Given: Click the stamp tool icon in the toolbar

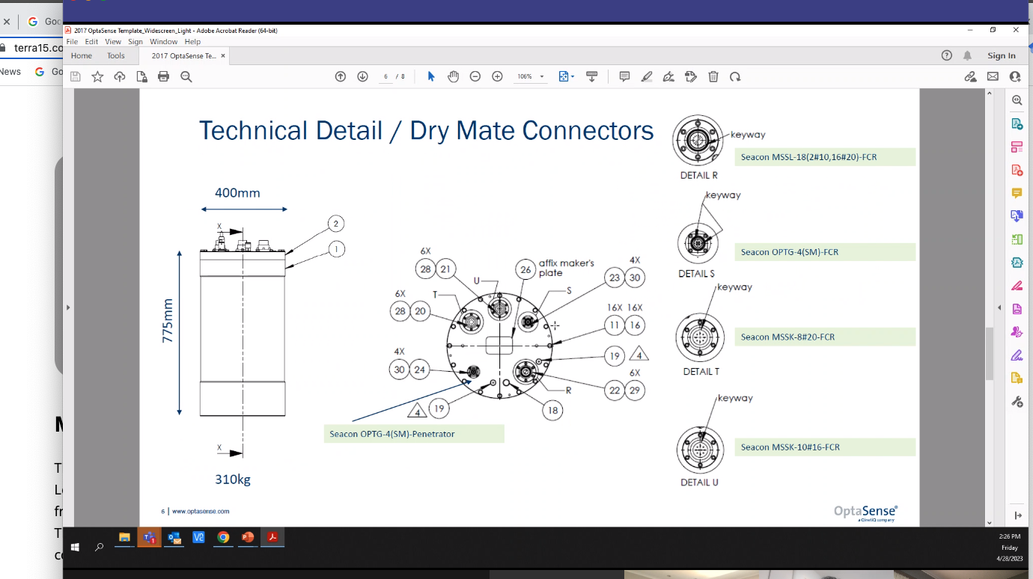Looking at the screenshot, I should [x=692, y=76].
